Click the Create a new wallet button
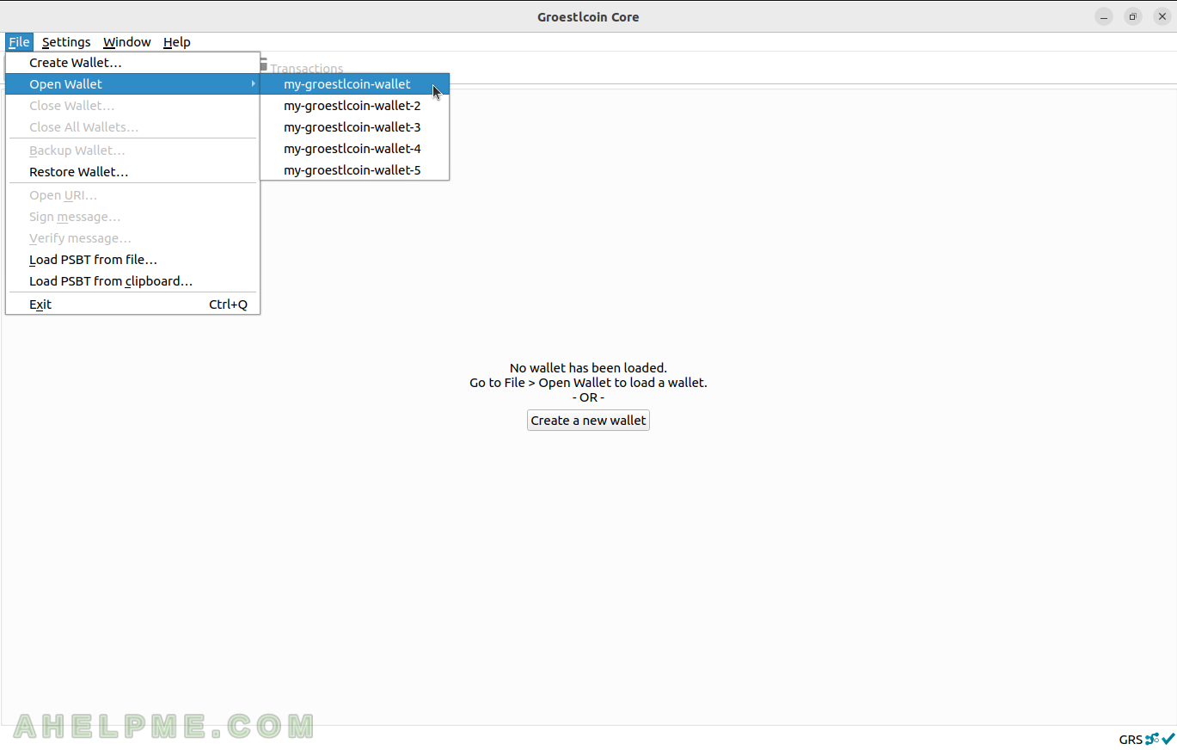The width and height of the screenshot is (1177, 750). [x=588, y=421]
